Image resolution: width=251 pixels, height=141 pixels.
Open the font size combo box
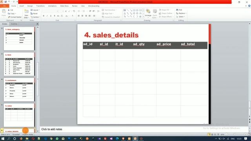coord(61,11)
